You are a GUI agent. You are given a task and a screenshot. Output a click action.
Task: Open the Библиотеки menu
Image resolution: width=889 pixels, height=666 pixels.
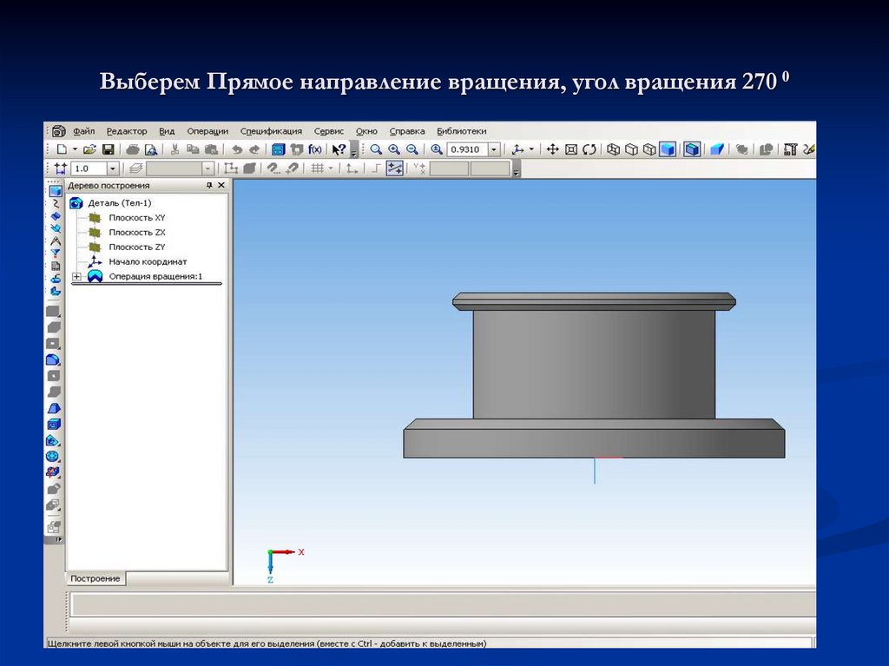click(x=461, y=131)
